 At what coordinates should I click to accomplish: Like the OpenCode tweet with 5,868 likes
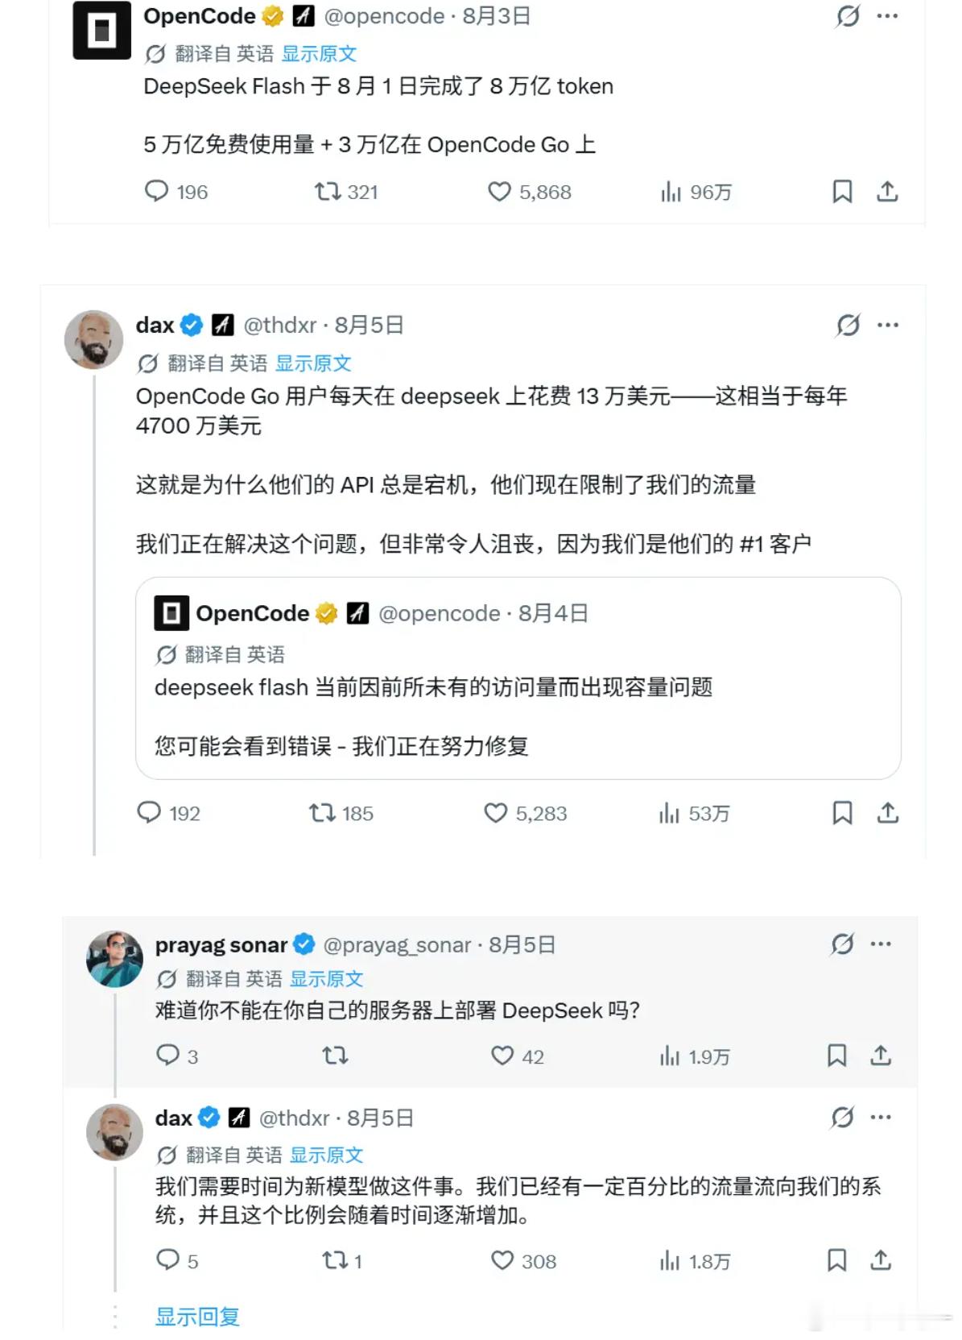pos(499,192)
